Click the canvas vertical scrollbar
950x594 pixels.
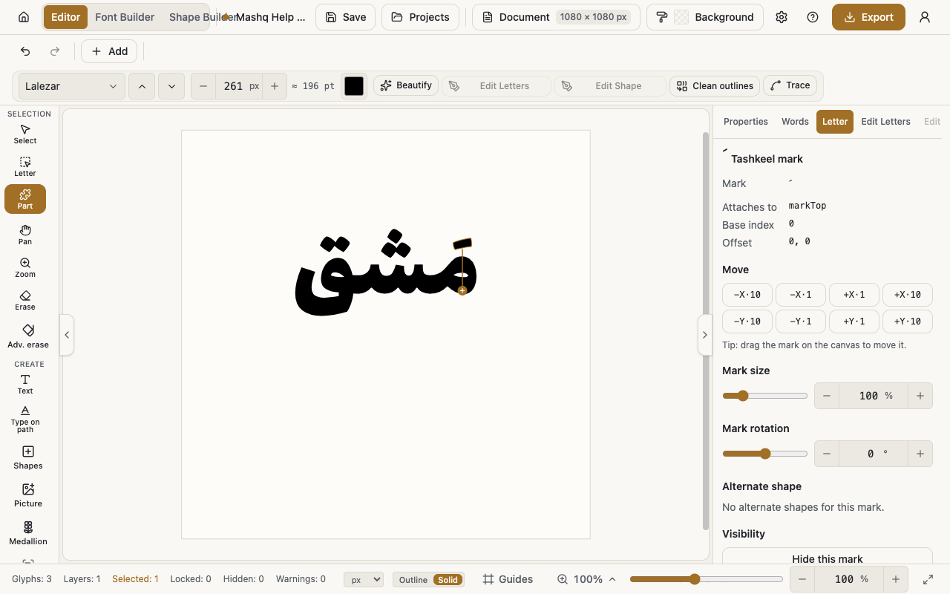[706, 330]
